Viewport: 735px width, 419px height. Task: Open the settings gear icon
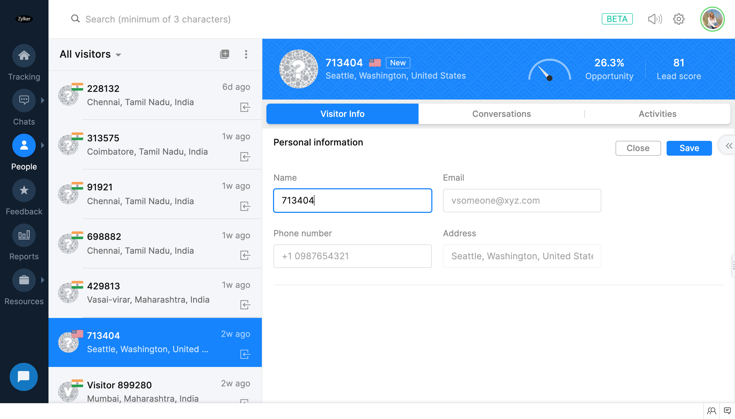tap(679, 19)
